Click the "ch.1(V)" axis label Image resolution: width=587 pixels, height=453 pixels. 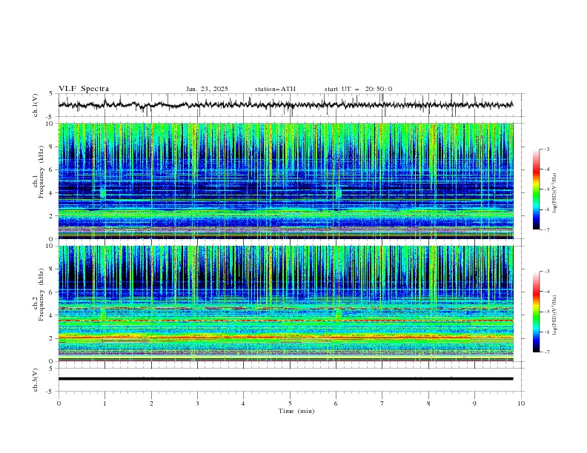pyautogui.click(x=36, y=105)
